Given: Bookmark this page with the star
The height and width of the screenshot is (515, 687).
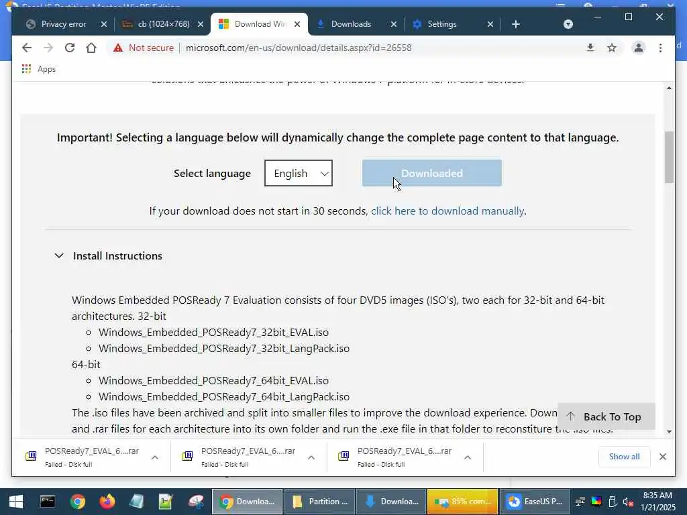Looking at the screenshot, I should (612, 48).
